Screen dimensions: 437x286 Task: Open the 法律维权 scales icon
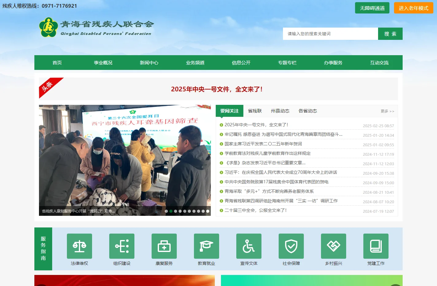coord(79,246)
